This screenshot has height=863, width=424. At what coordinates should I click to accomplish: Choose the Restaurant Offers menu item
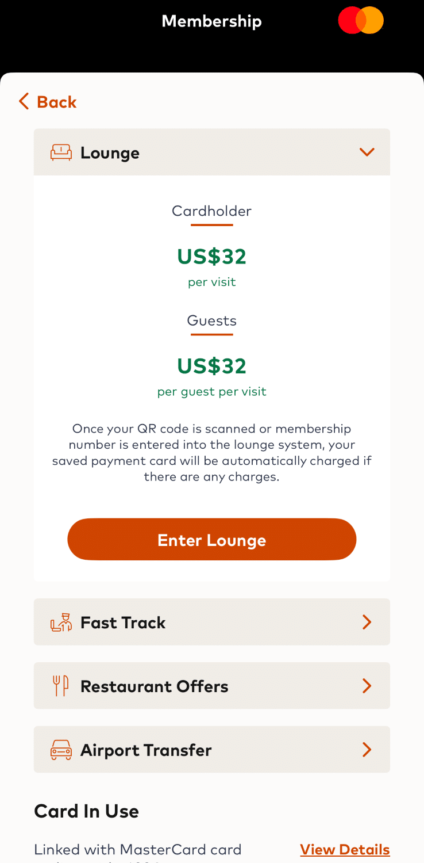154,686
